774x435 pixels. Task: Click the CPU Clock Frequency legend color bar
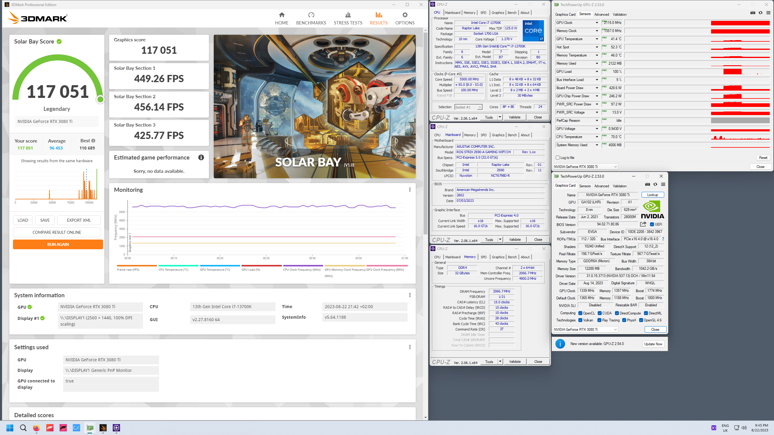(x=303, y=266)
